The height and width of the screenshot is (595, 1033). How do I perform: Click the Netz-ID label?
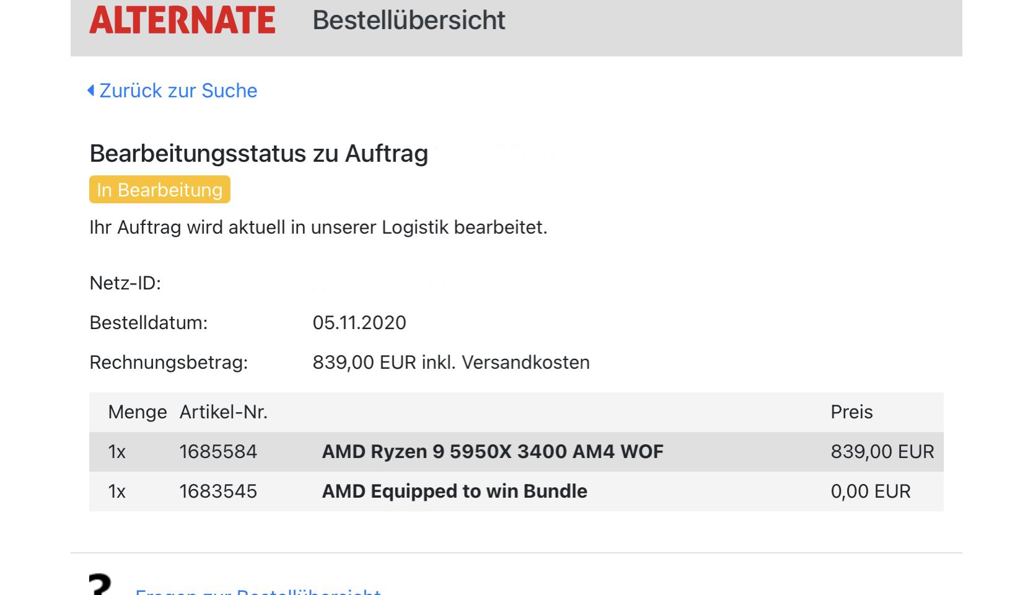click(x=125, y=283)
